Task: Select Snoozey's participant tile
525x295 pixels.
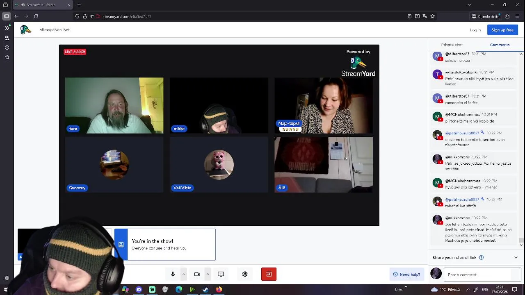Action: pyautogui.click(x=114, y=165)
